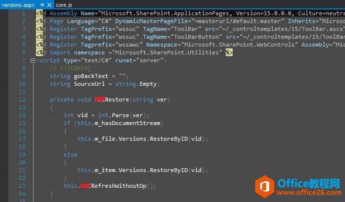The height and width of the screenshot is (202, 345).
Task: Click the goBackText variable name
Action: [x=91, y=76]
